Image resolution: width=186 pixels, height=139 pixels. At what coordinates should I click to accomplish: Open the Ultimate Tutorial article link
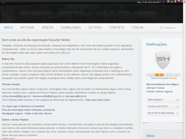(155, 88)
